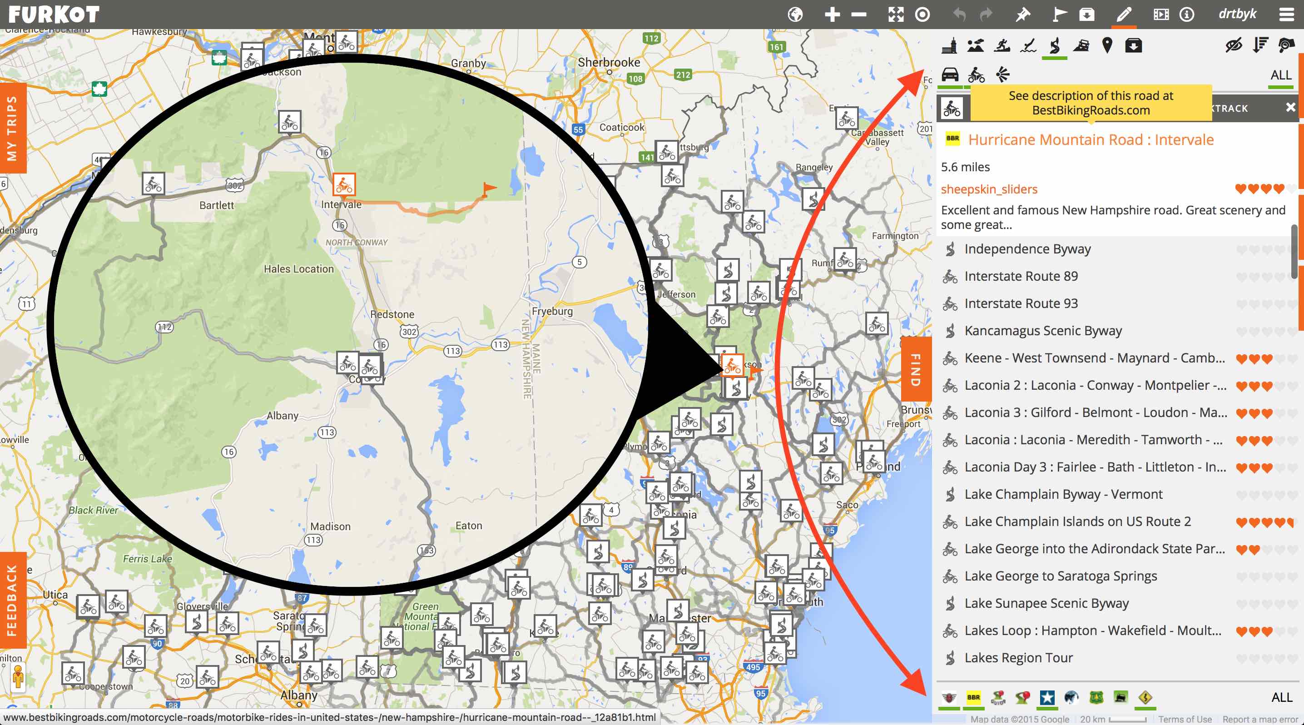Select ALL road sources at the bottom
This screenshot has height=725, width=1304.
(x=1282, y=698)
